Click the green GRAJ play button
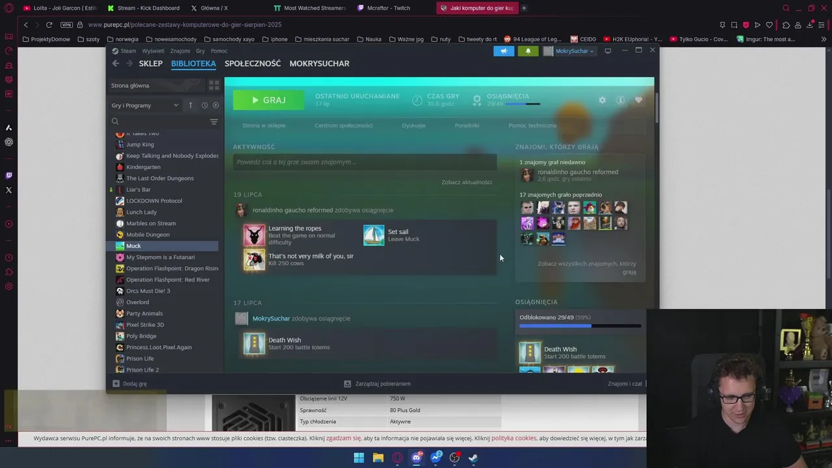 (268, 100)
